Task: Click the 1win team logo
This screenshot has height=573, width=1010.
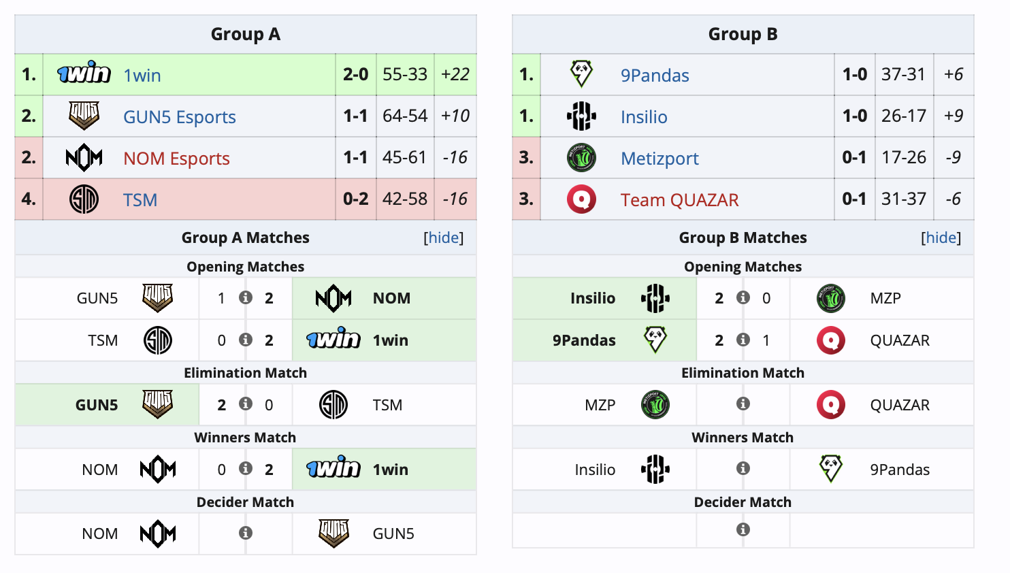Action: (82, 75)
